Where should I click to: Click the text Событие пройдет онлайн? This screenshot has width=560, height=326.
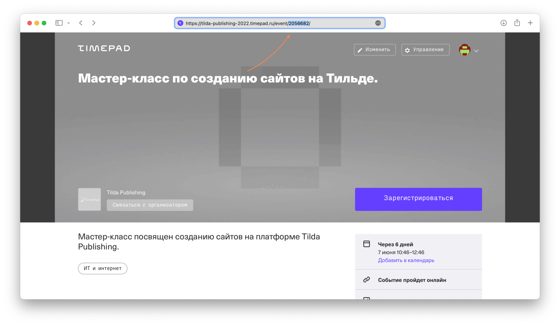click(412, 280)
